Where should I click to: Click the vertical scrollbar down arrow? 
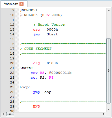109,110
